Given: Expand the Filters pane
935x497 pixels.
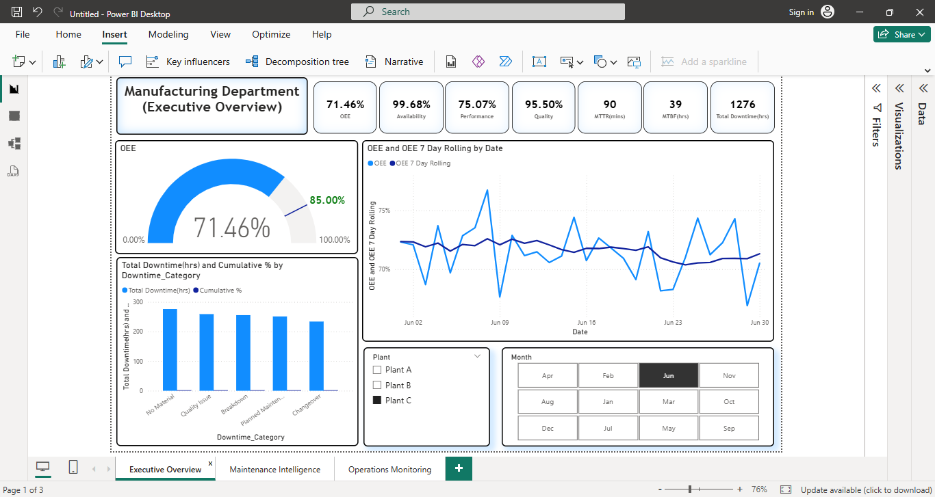Looking at the screenshot, I should [875, 88].
